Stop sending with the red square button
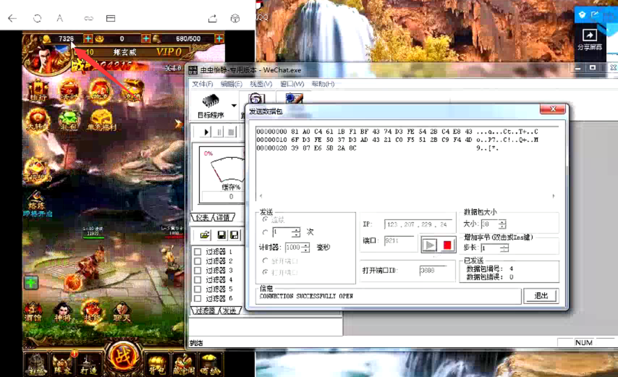Image resolution: width=618 pixels, height=377 pixels. click(x=447, y=245)
